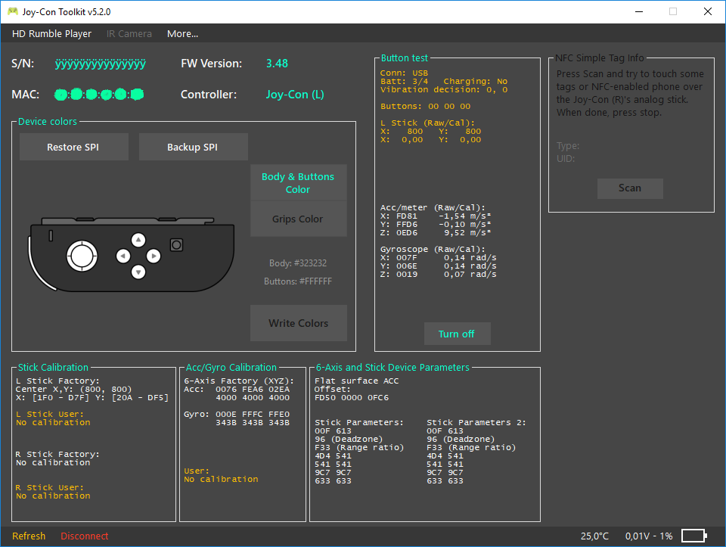This screenshot has width=726, height=547.
Task: Click the Stick Parameters 2: heading
Action: click(476, 422)
